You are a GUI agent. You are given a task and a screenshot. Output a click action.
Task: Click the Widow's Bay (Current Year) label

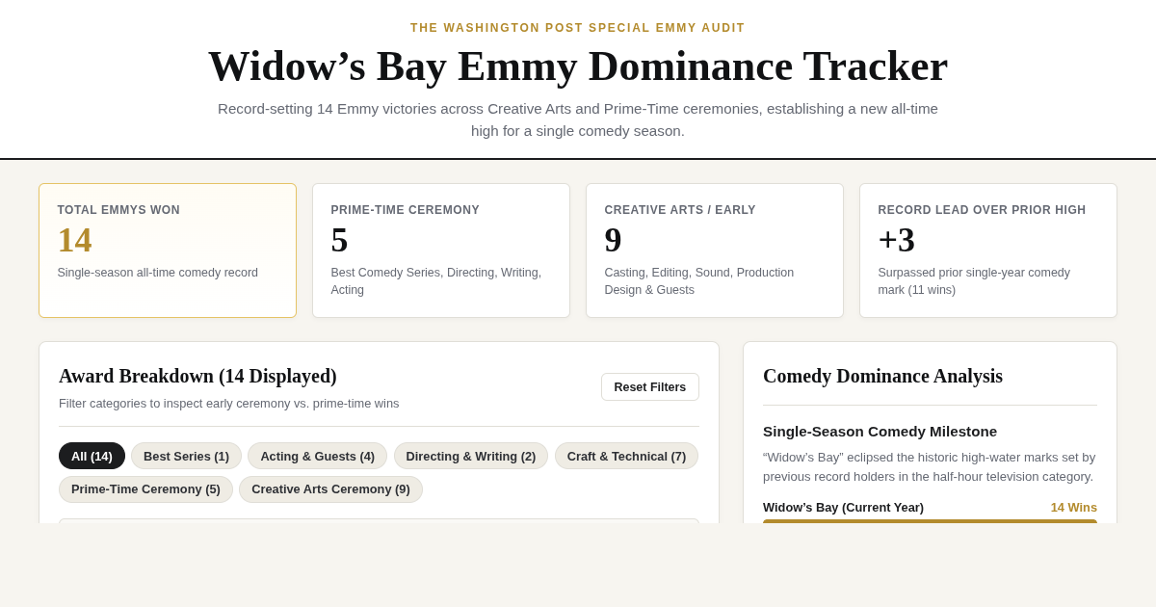point(843,507)
